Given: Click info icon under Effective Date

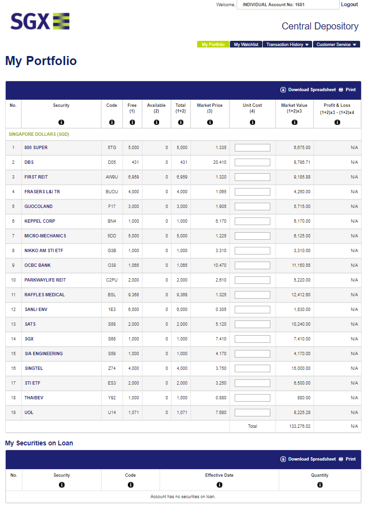Looking at the screenshot, I should coord(219,485).
